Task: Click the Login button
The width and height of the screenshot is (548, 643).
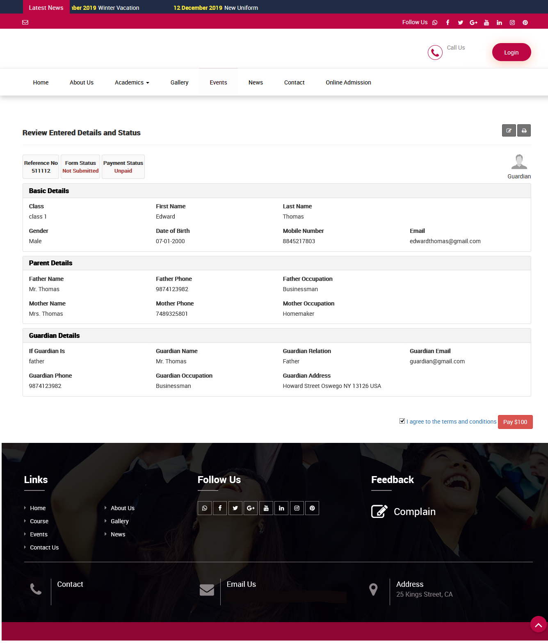Action: click(511, 52)
